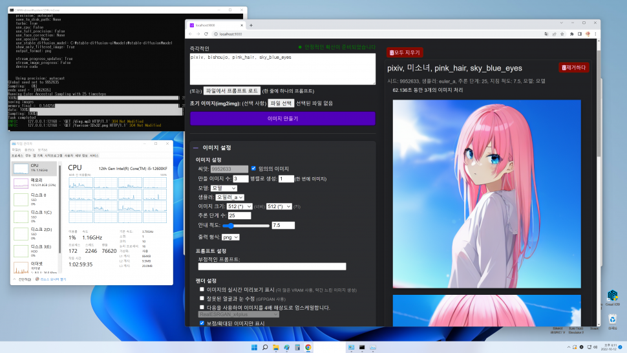Open the model dropdown
The height and width of the screenshot is (353, 627).
coord(224,188)
